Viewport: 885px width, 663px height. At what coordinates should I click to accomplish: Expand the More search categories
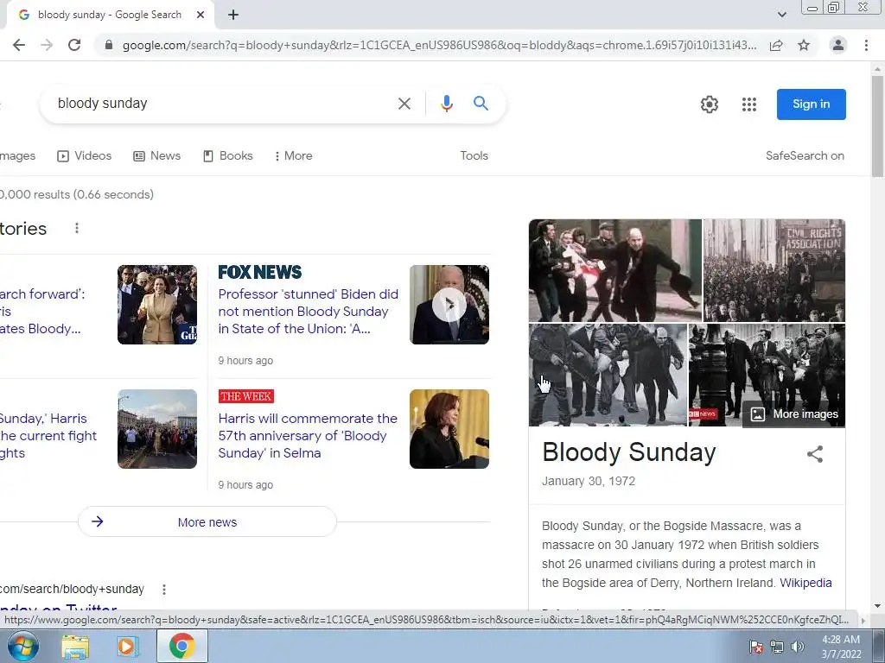[294, 156]
